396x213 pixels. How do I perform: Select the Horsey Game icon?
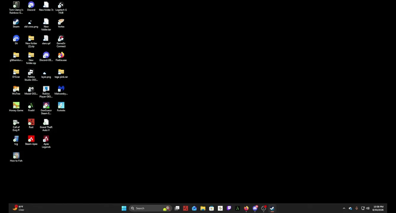(16, 107)
